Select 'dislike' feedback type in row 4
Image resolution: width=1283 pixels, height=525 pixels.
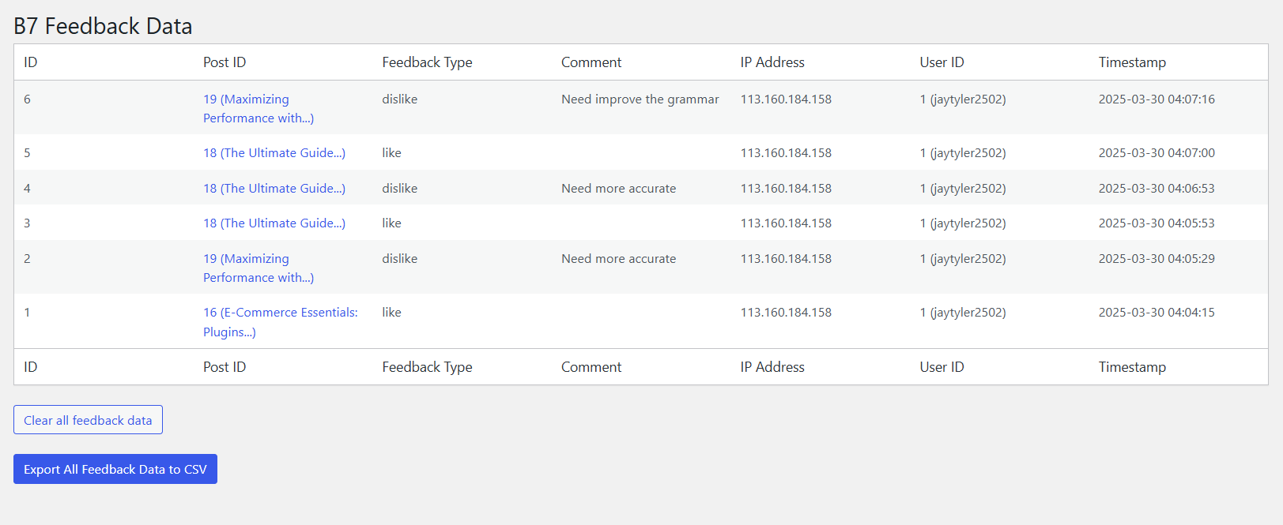tap(400, 188)
